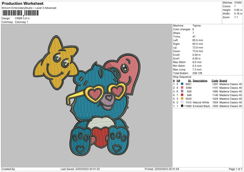Viewport: 244px width, 172px height.
Task: Click the orange color swatch for code 1024
Action: (182, 99)
